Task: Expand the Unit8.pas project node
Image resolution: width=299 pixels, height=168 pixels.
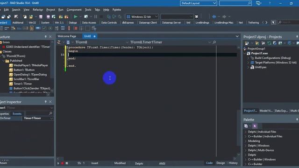Action: (x=248, y=67)
